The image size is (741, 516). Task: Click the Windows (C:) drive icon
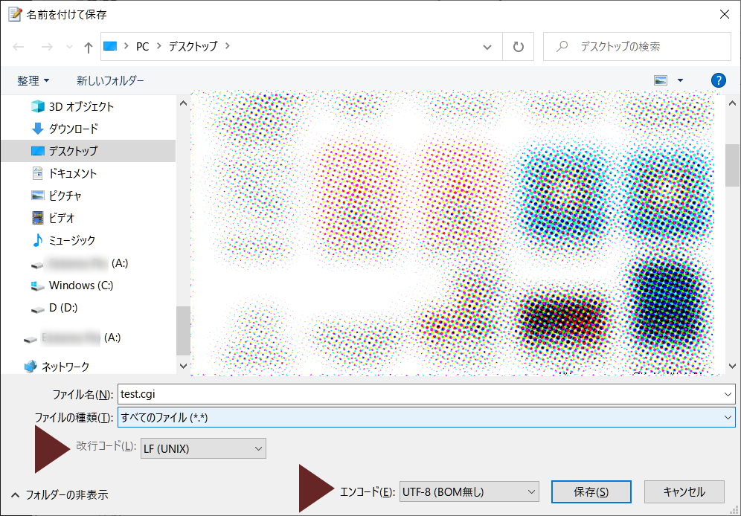click(x=37, y=286)
